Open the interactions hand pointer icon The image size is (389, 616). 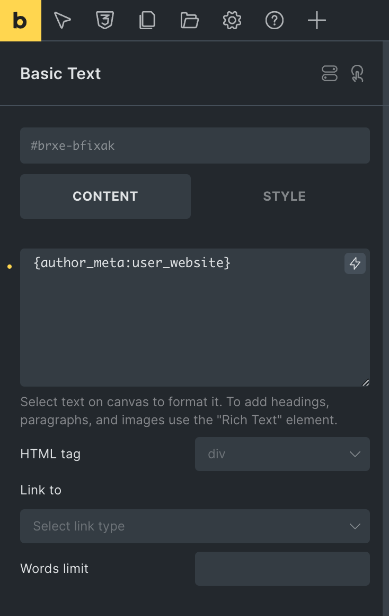tap(357, 73)
